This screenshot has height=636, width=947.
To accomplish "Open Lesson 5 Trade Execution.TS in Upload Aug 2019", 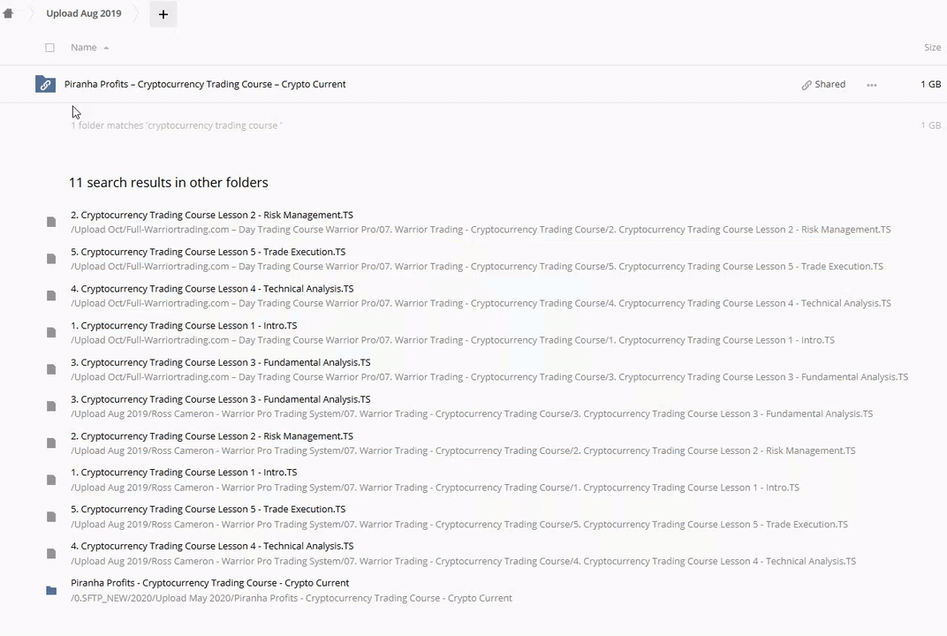I will click(208, 510).
